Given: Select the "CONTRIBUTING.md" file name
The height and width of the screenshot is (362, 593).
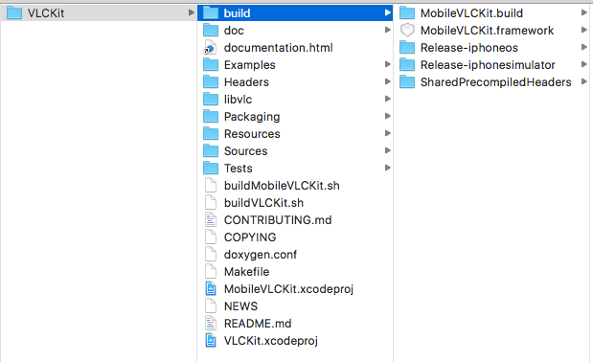Looking at the screenshot, I should pos(278,220).
